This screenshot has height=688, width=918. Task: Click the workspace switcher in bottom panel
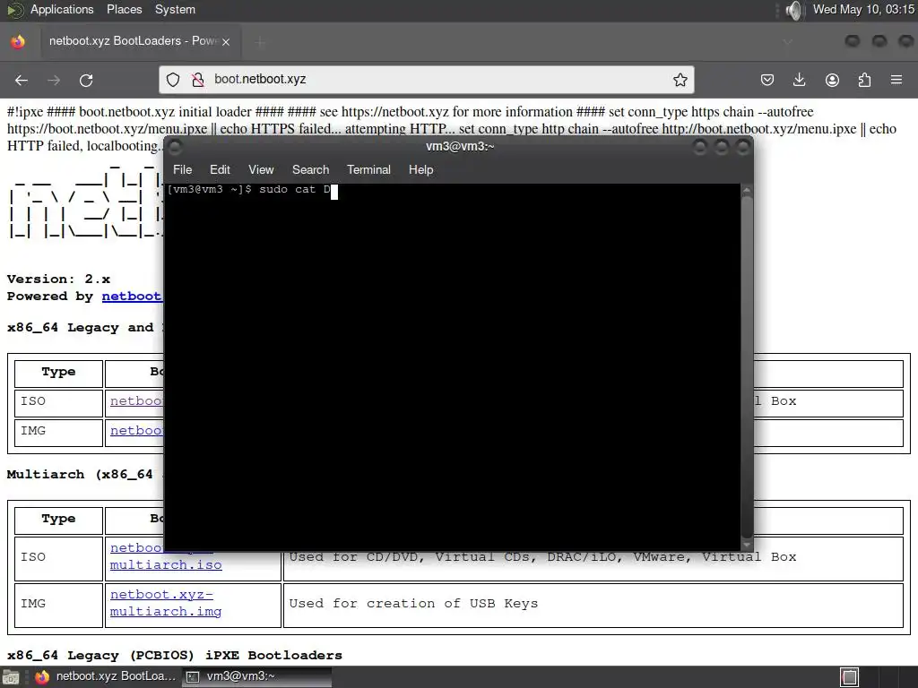[x=850, y=677]
